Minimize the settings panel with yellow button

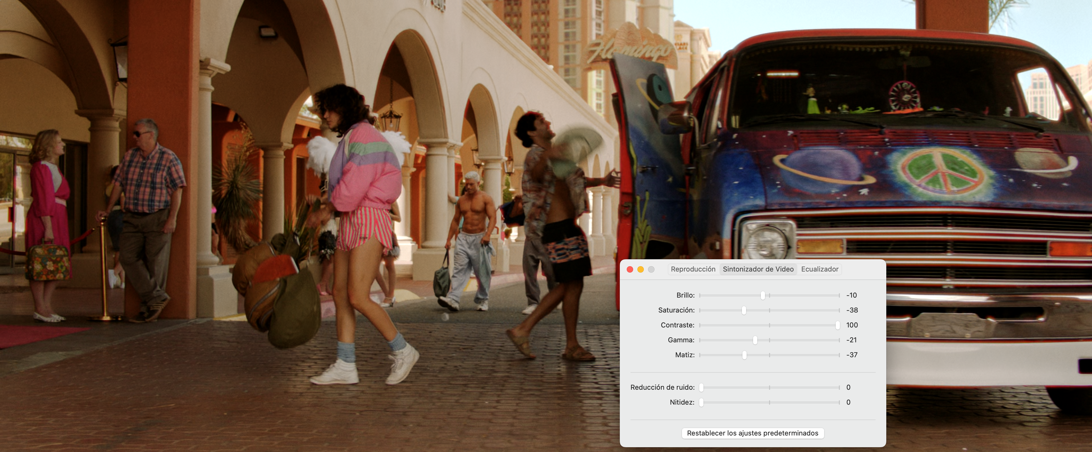(641, 269)
